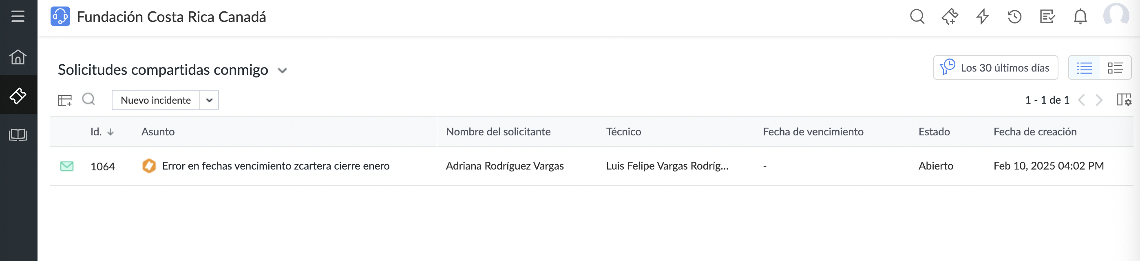1140x261 pixels.
Task: Open quick actions lightning icon
Action: pyautogui.click(x=982, y=17)
